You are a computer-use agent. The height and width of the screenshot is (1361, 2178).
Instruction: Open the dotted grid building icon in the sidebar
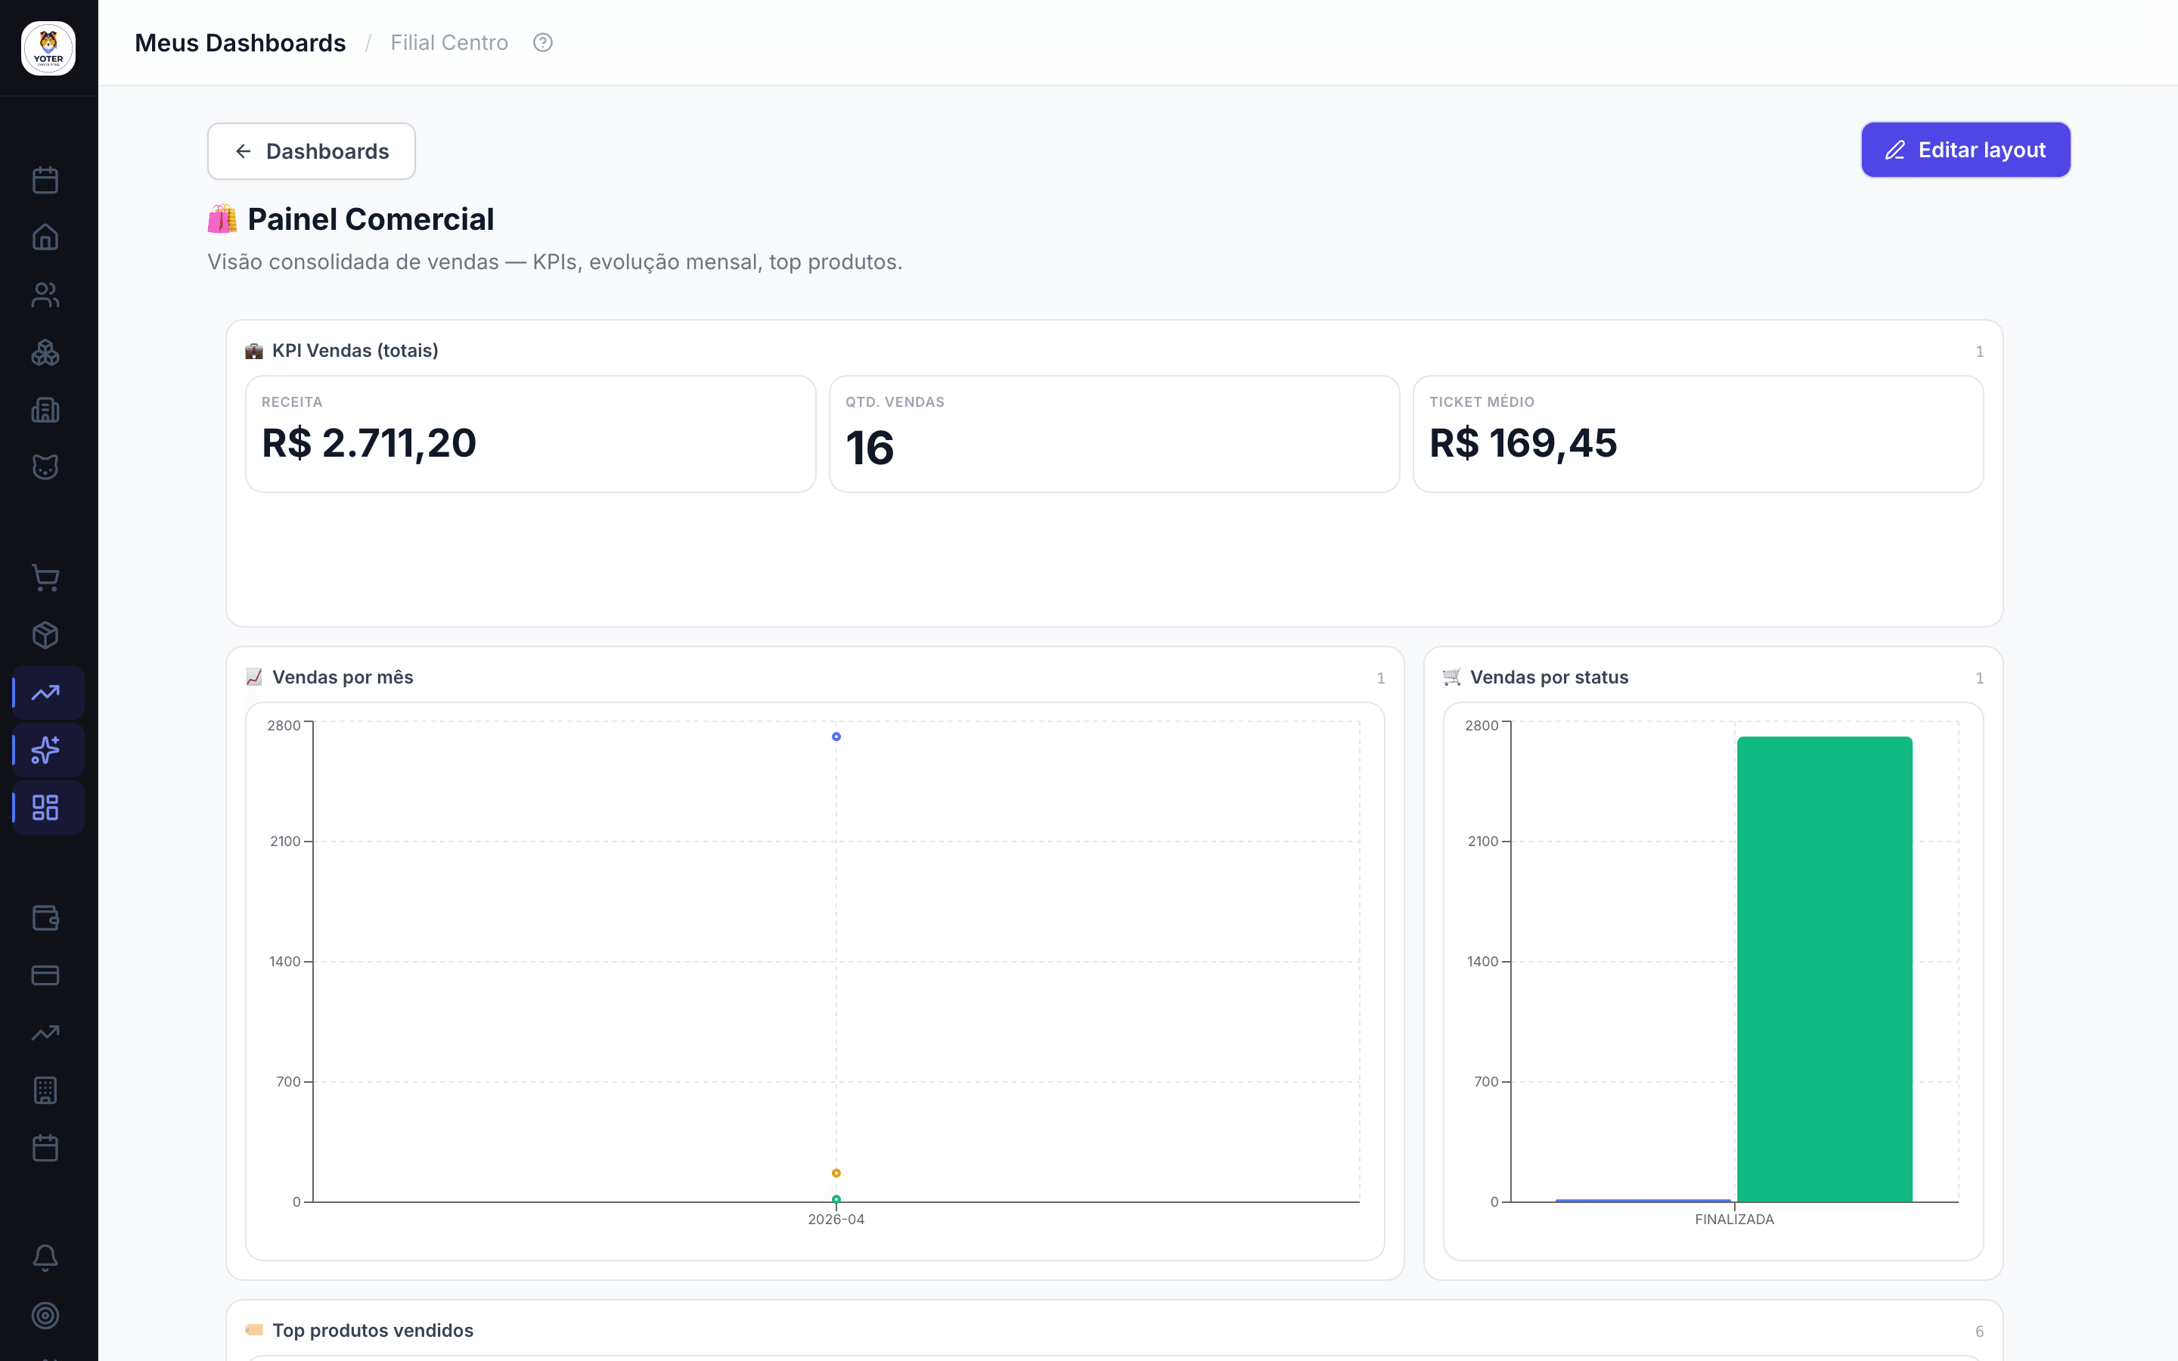coord(45,1091)
